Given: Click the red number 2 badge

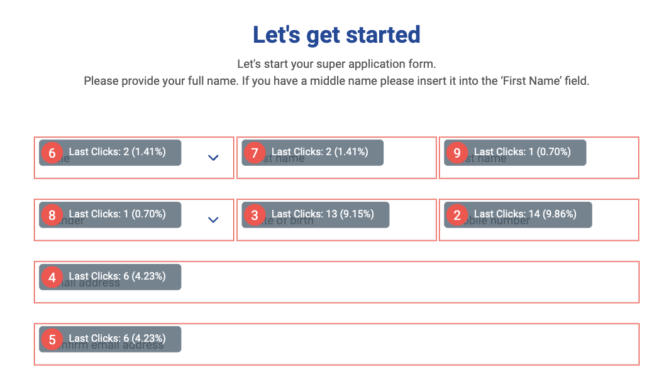Looking at the screenshot, I should 457,215.
